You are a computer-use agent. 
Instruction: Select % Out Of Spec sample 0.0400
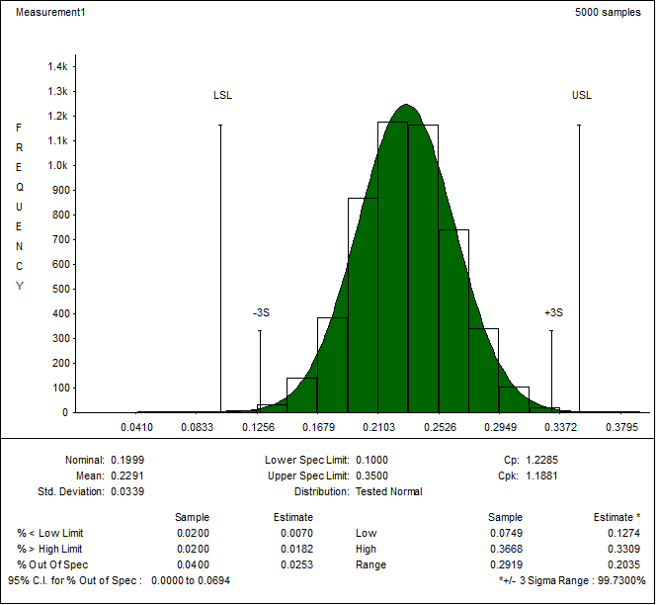(193, 564)
